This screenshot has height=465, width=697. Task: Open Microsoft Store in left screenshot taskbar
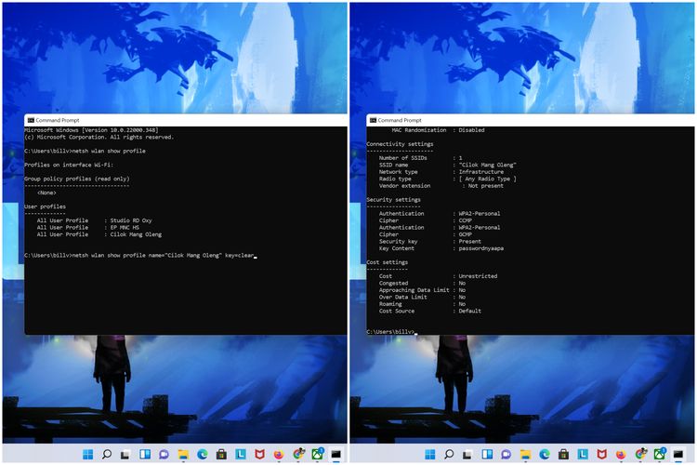point(221,454)
